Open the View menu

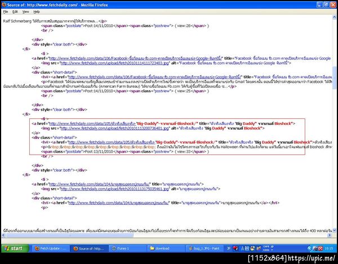pyautogui.click(x=25, y=12)
